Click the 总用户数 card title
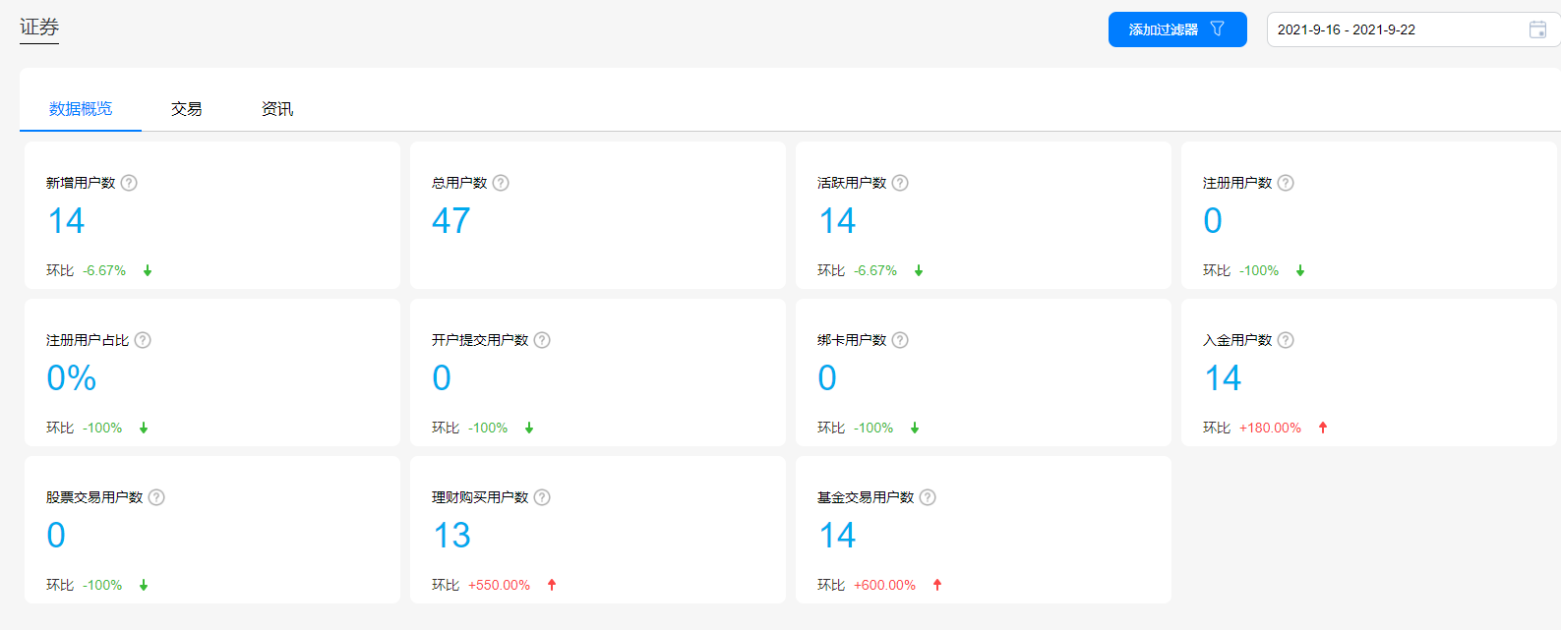Screen dimensions: 1561x630 459,183
